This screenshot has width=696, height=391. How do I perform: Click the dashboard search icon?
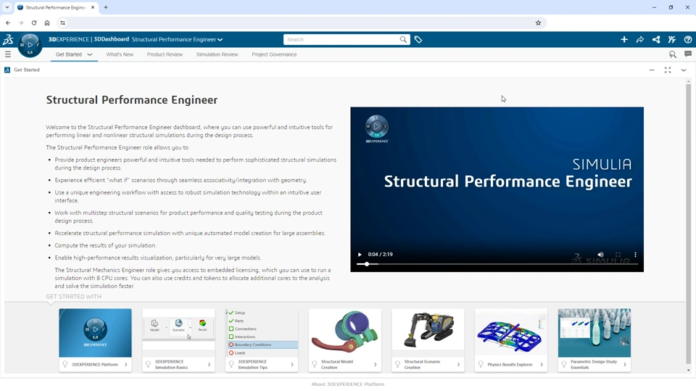click(673, 54)
